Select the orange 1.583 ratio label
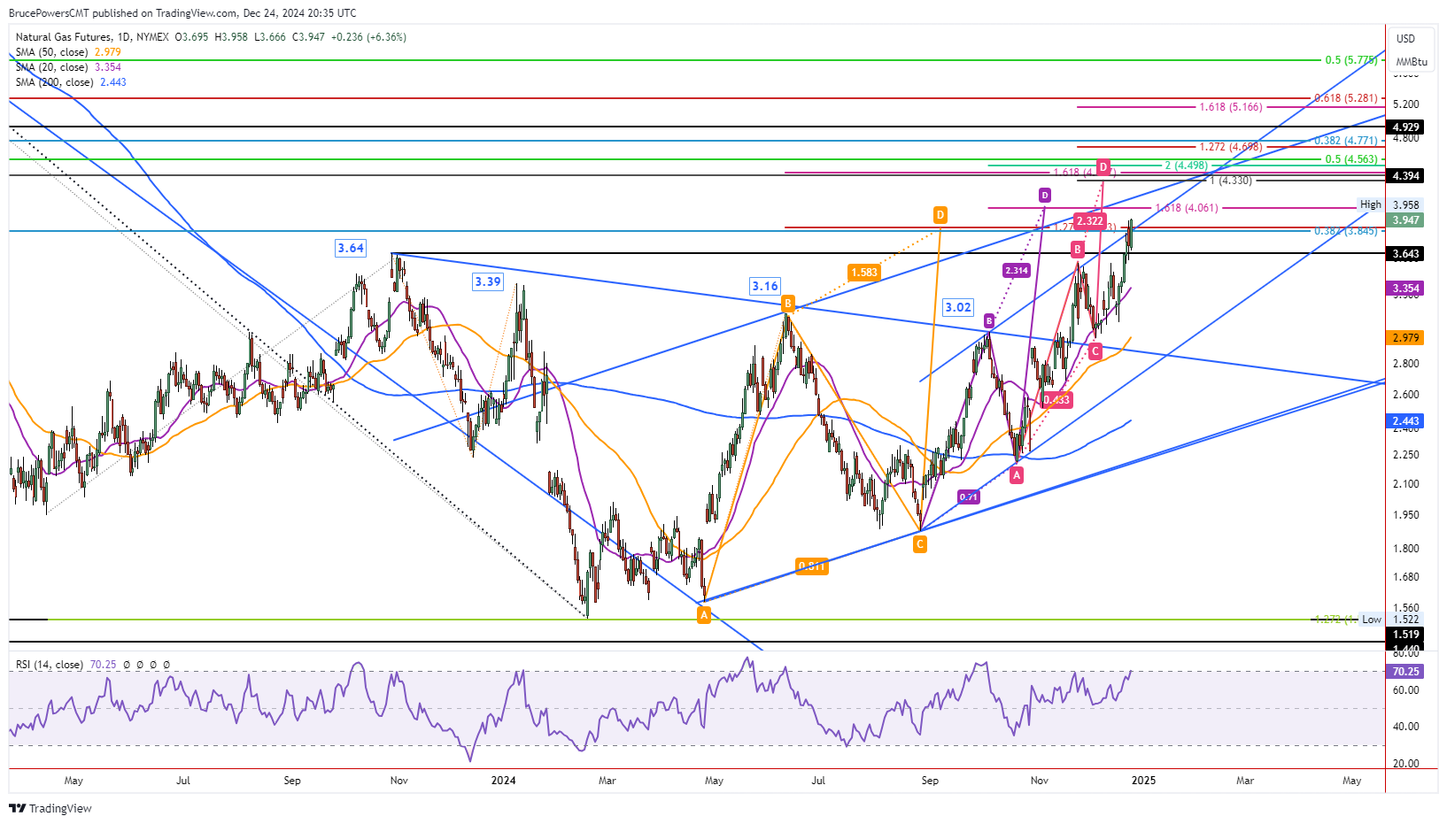Viewport: 1447px width, 824px height. (863, 272)
